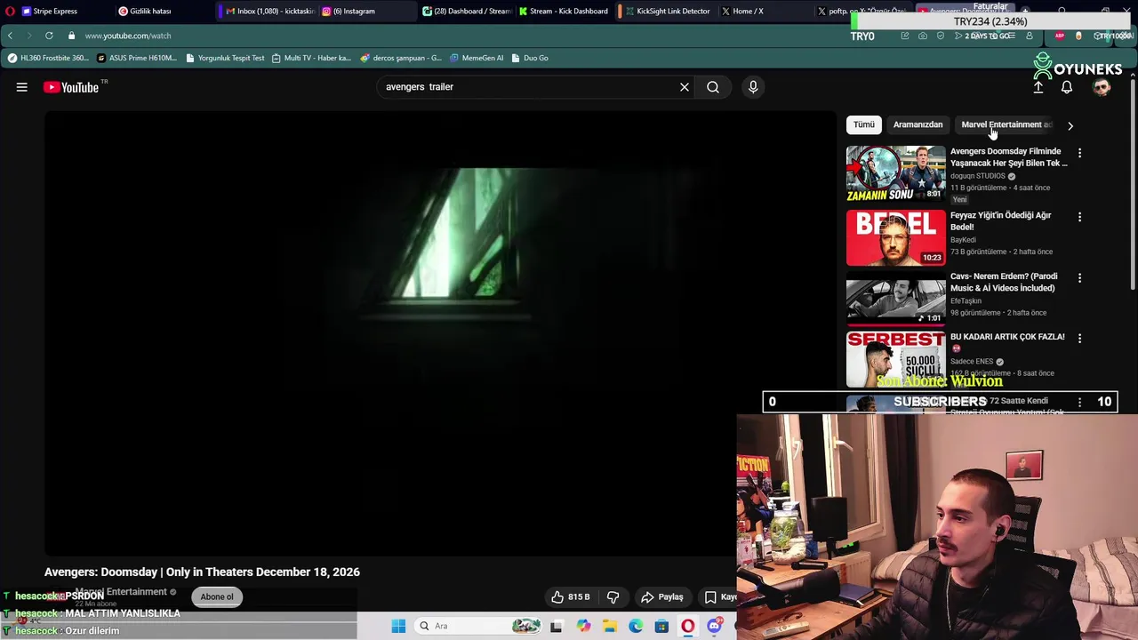Open the SERBEST 50.000 thumbnail
This screenshot has height=640, width=1138.
point(895,359)
